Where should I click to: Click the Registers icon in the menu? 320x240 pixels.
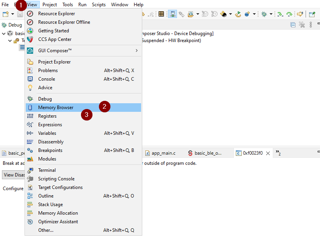[x=30, y=116]
